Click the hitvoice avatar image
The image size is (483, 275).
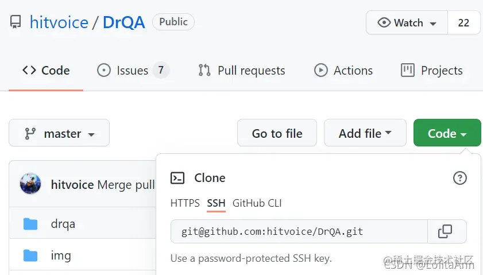(x=30, y=185)
